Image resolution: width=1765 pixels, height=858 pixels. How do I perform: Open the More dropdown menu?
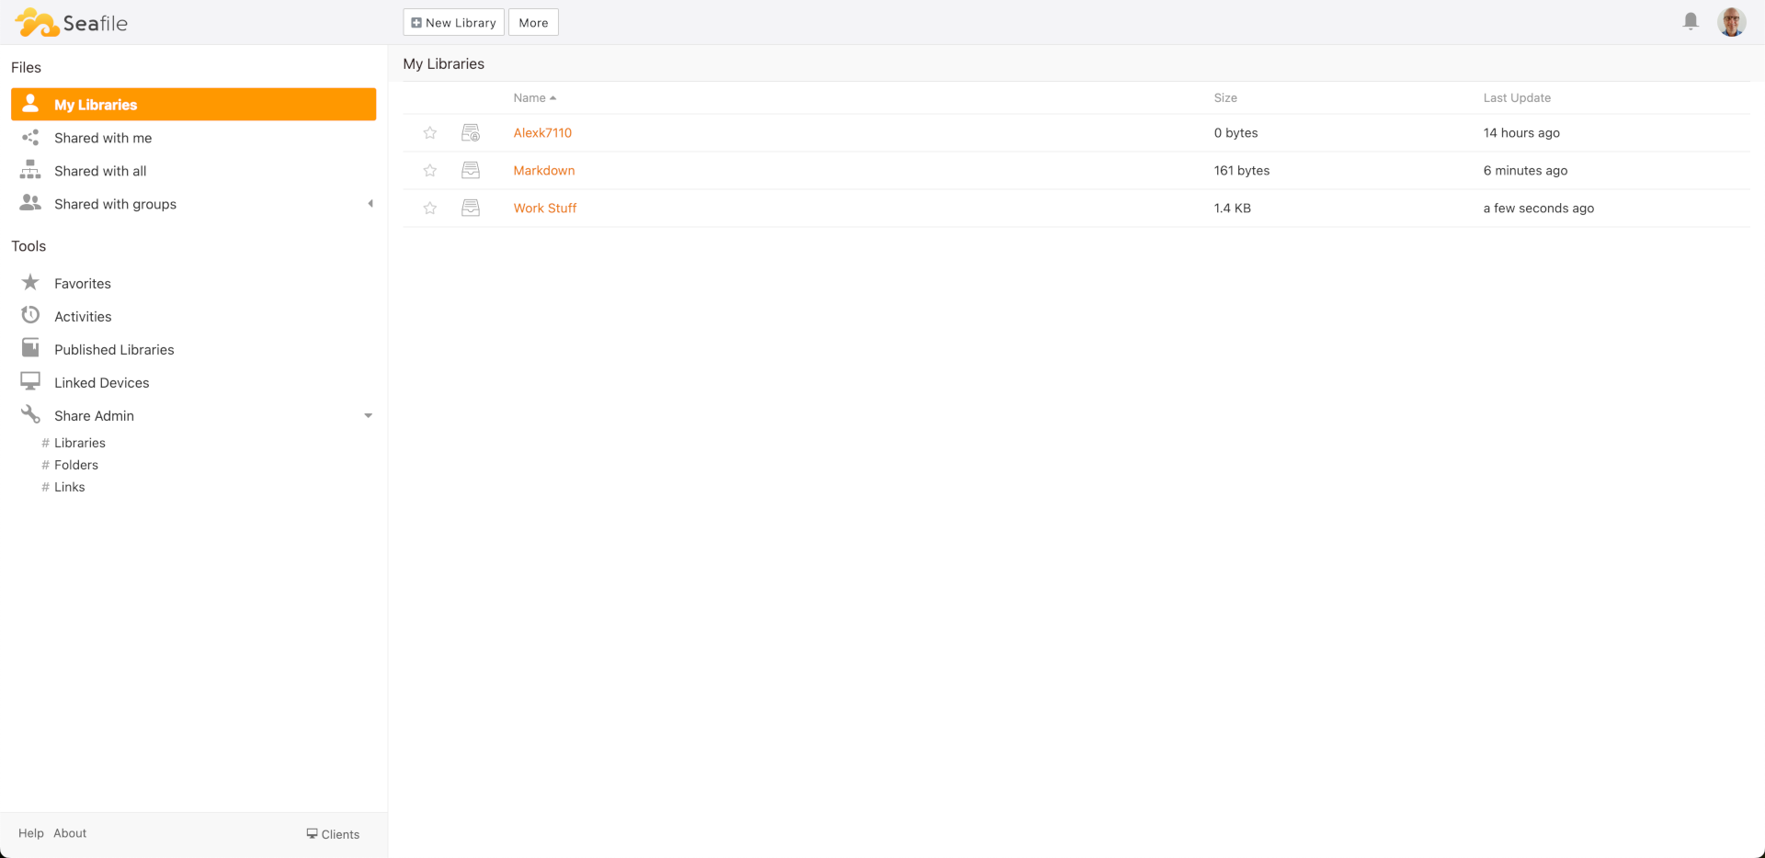pos(533,21)
